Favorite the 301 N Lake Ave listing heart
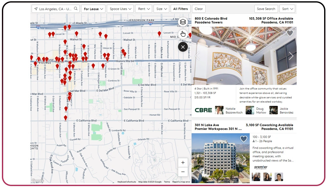 [243, 139]
